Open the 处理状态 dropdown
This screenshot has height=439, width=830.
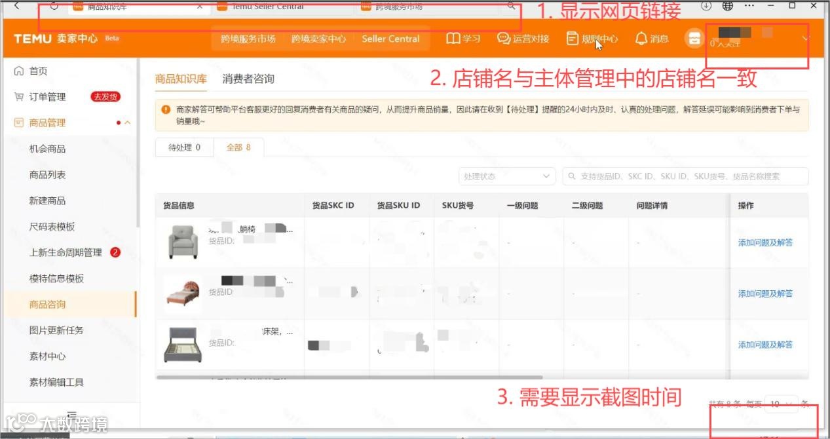[x=507, y=176]
